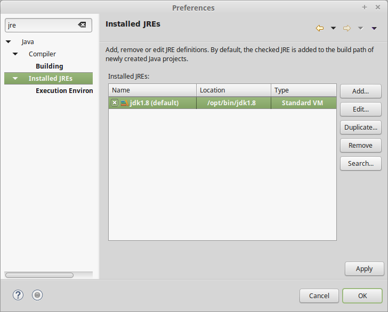Open the Building preferences page
The height and width of the screenshot is (312, 388).
(x=50, y=66)
